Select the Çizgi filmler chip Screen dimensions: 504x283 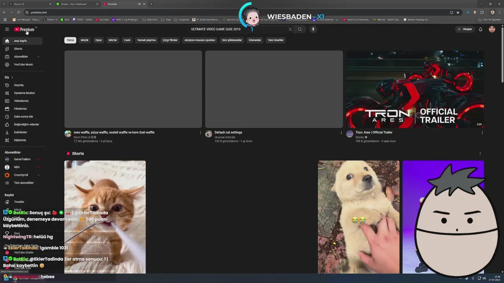pyautogui.click(x=170, y=40)
